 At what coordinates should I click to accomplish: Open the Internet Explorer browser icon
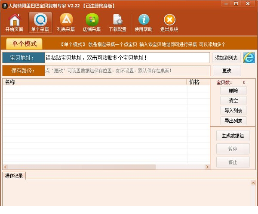pyautogui.click(x=249, y=58)
